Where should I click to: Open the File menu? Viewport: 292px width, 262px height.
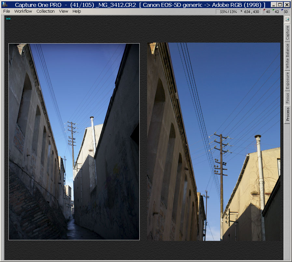pyautogui.click(x=7, y=11)
